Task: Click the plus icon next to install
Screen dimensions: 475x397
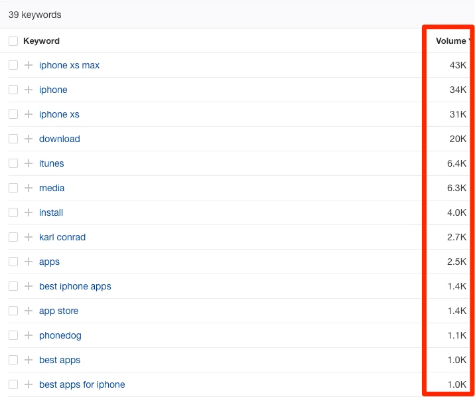Action: pyautogui.click(x=29, y=212)
